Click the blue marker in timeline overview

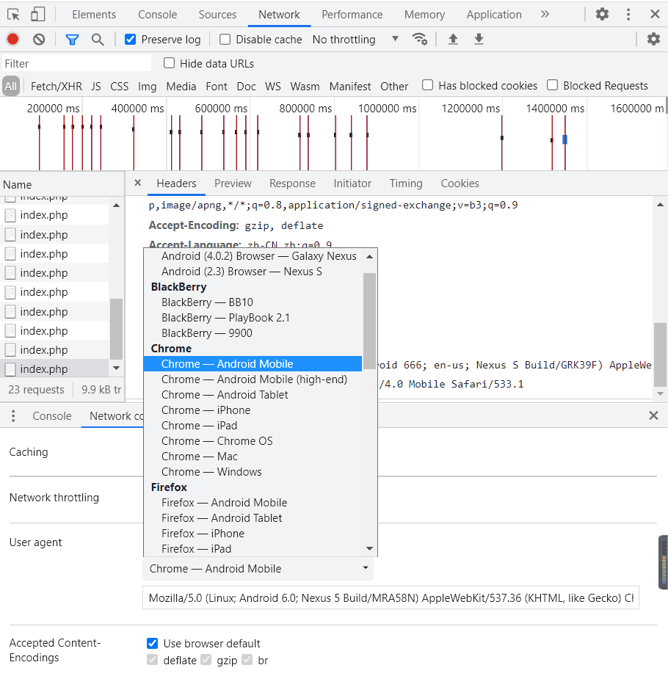coord(565,139)
